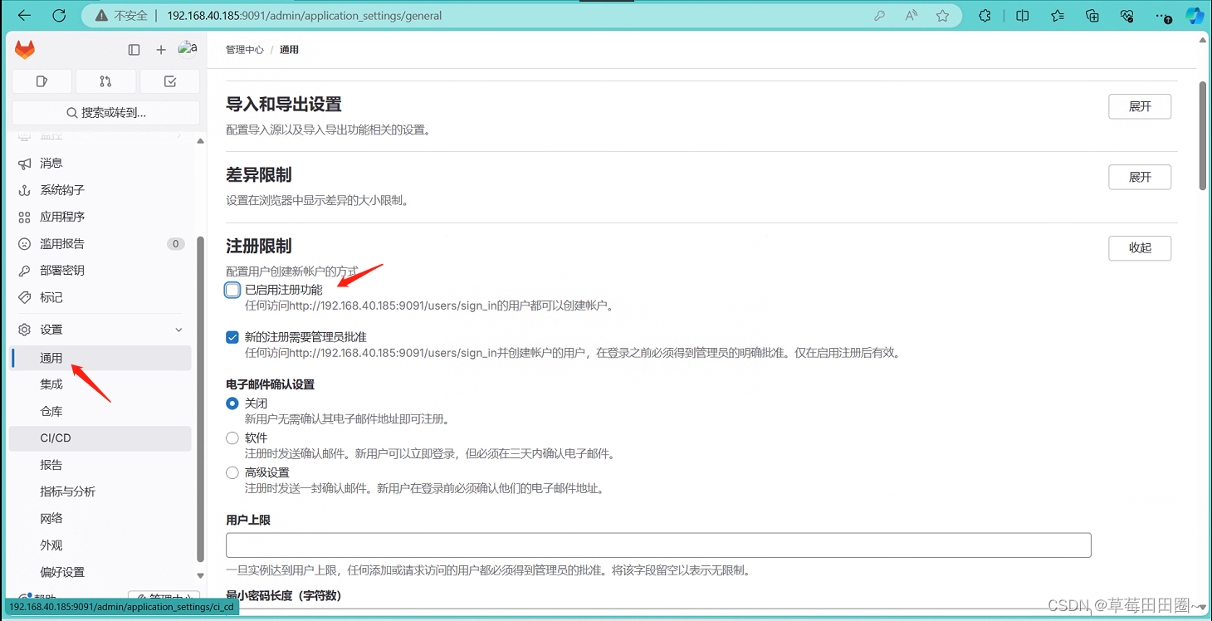Viewport: 1212px width, 621px height.
Task: Open 网络 settings in the sidebar
Action: [x=100, y=518]
